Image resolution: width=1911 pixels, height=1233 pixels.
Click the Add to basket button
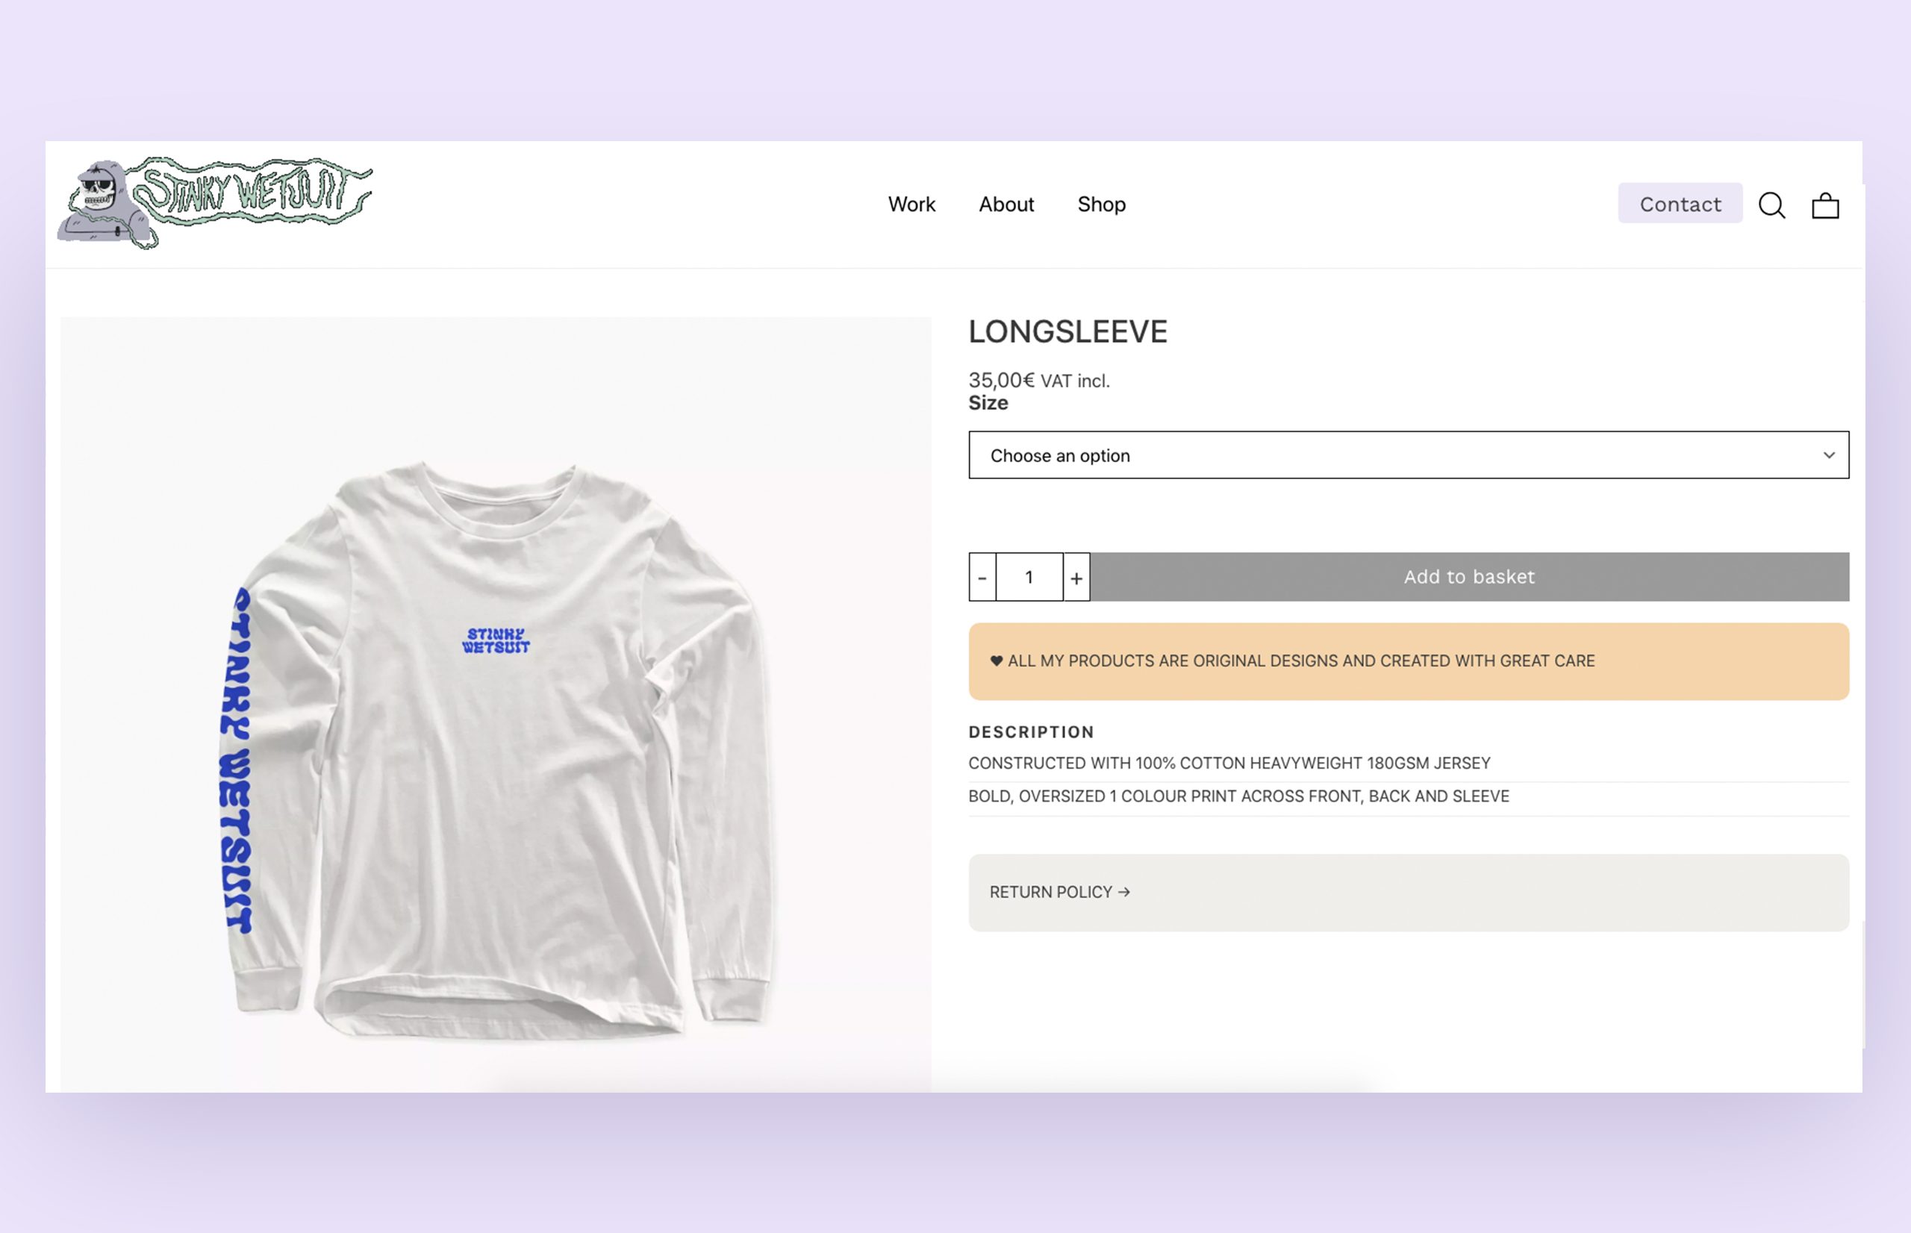point(1468,575)
